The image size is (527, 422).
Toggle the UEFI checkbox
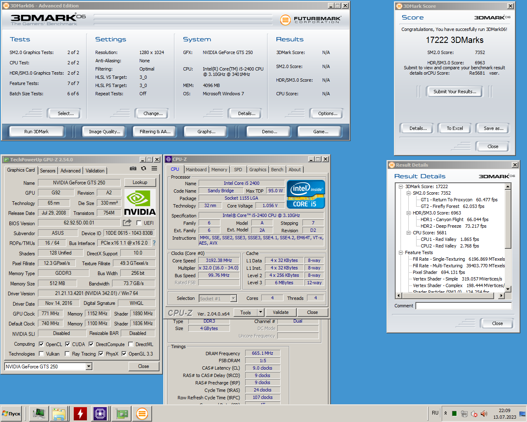[x=139, y=223]
